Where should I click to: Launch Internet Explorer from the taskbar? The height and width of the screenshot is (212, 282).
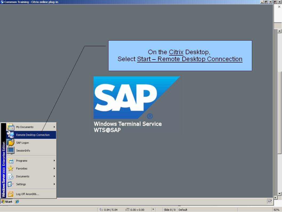(x=17, y=202)
